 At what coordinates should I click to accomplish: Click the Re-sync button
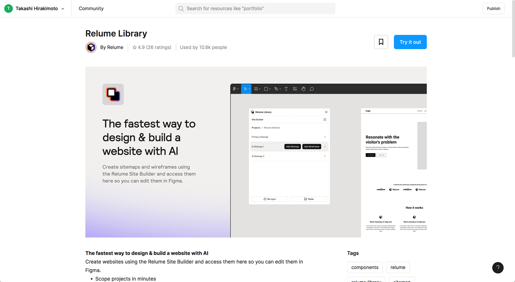270,199
